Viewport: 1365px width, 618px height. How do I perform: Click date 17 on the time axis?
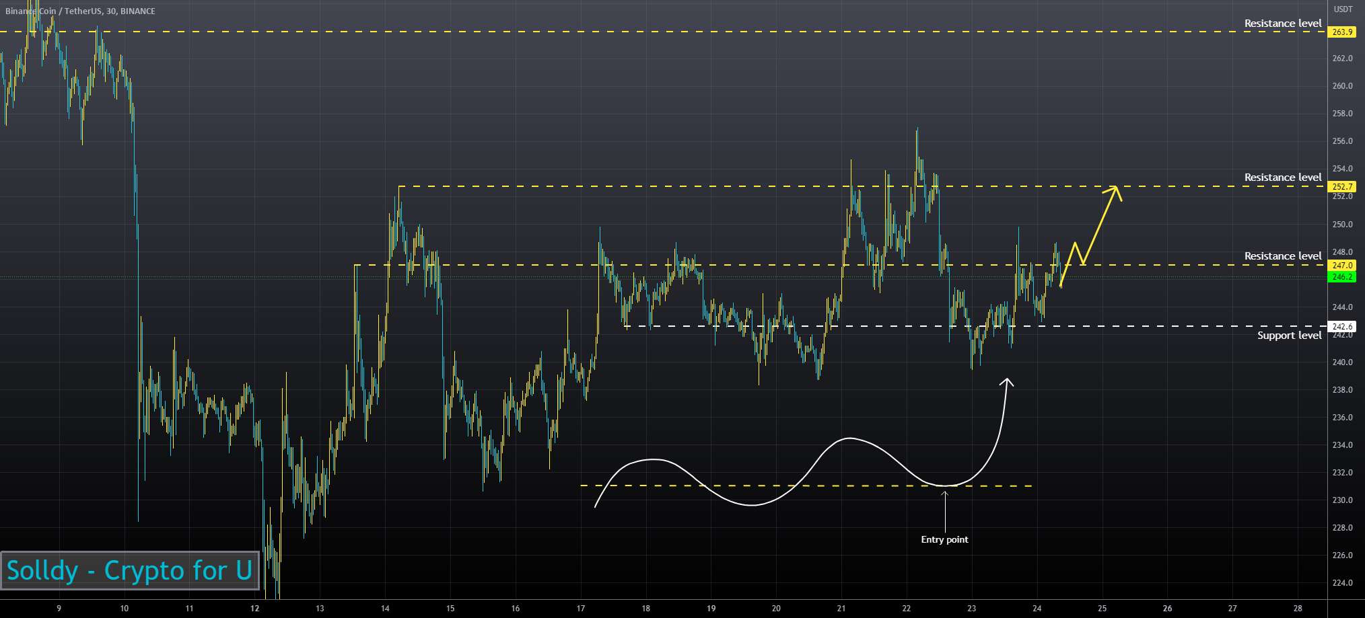[x=581, y=609]
